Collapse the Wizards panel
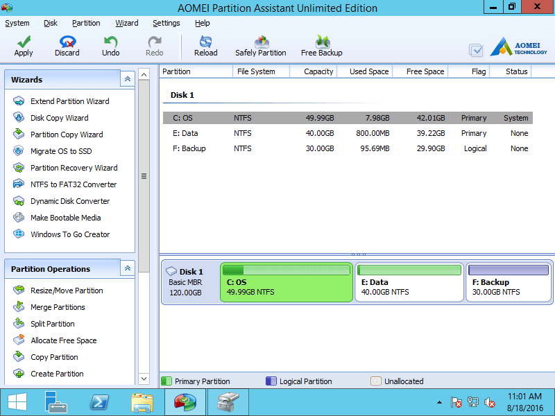 tap(127, 80)
